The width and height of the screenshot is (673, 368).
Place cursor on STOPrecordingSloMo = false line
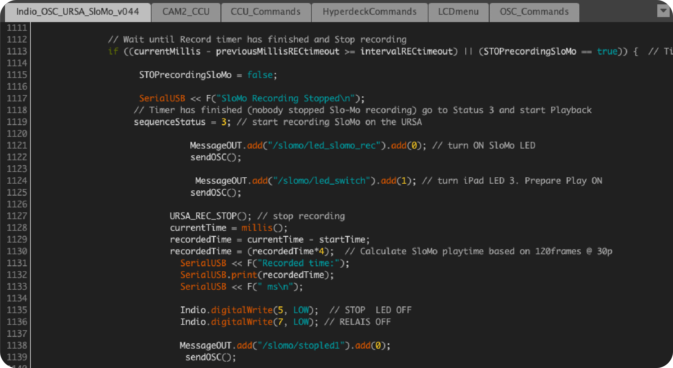pyautogui.click(x=207, y=75)
